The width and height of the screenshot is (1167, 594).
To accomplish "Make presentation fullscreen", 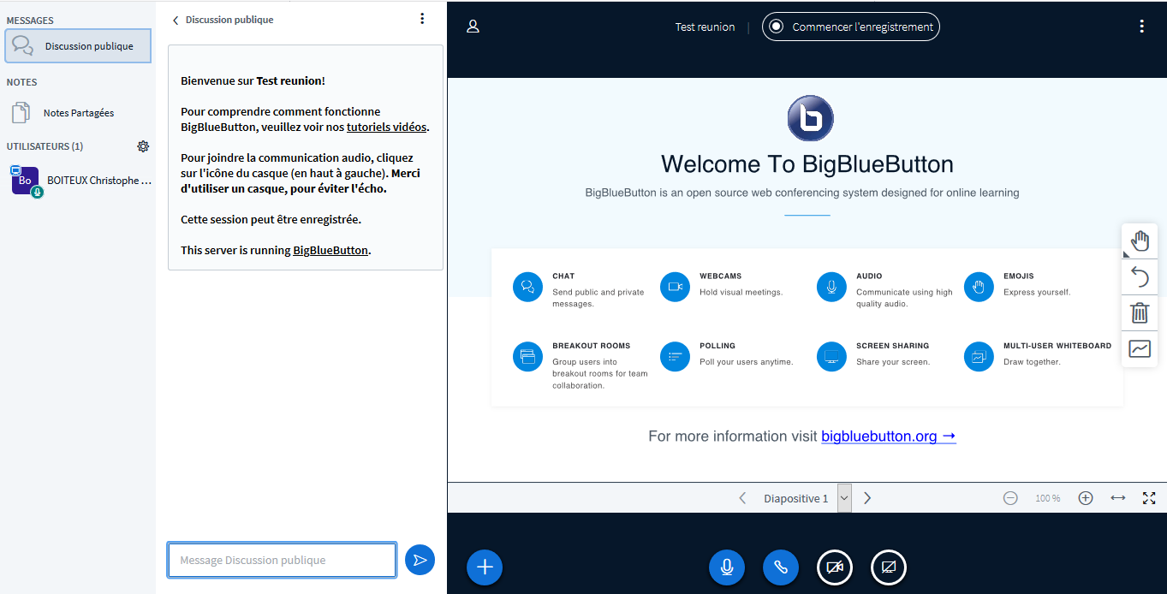I will pyautogui.click(x=1149, y=498).
